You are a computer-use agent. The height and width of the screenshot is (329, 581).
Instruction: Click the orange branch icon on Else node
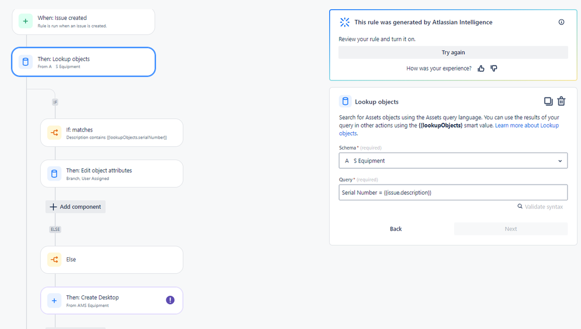coord(55,260)
